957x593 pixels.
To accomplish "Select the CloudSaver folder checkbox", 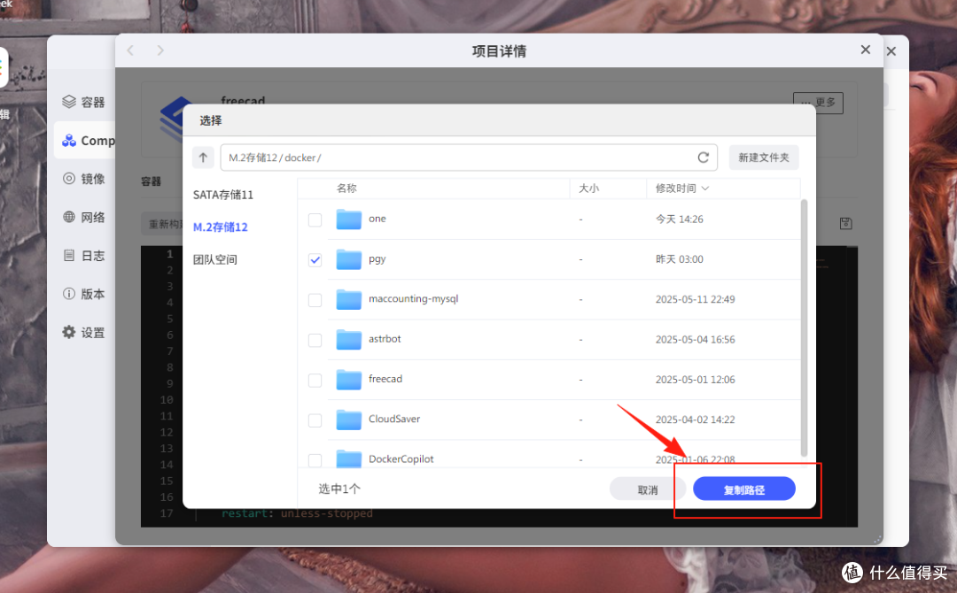I will (315, 420).
